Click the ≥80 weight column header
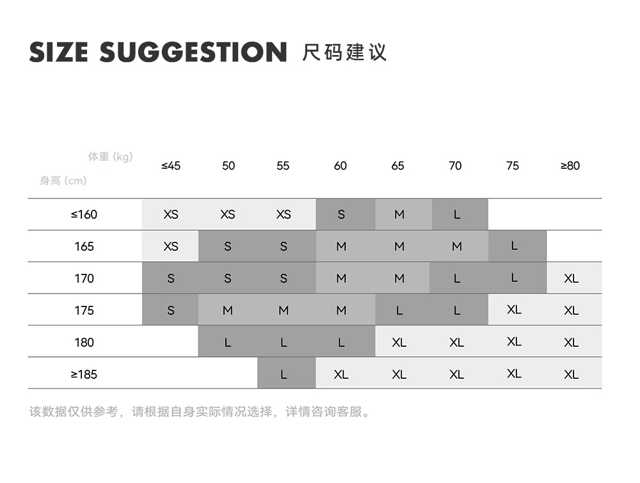The image size is (640, 483). [570, 166]
